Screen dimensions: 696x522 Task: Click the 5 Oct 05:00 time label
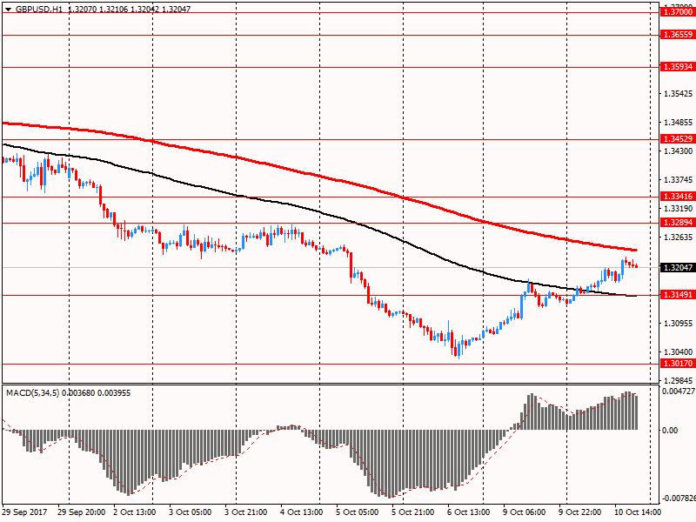pos(357,512)
